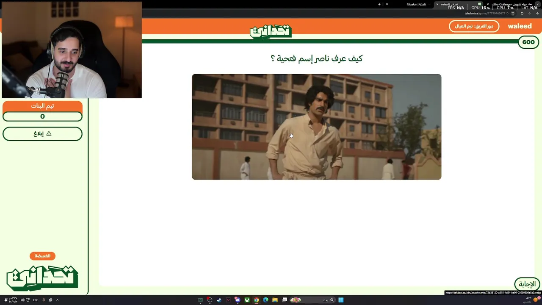Click the large تحداني logo in sidebar
The width and height of the screenshot is (542, 305).
click(x=42, y=277)
